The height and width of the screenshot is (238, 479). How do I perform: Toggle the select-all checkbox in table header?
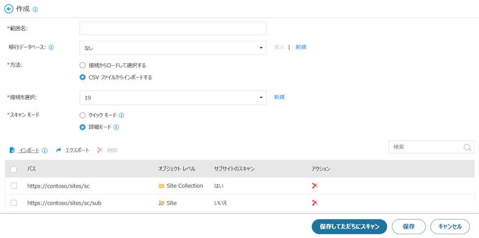click(14, 170)
